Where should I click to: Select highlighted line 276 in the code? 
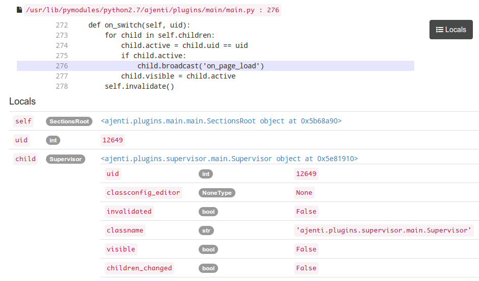click(x=200, y=66)
